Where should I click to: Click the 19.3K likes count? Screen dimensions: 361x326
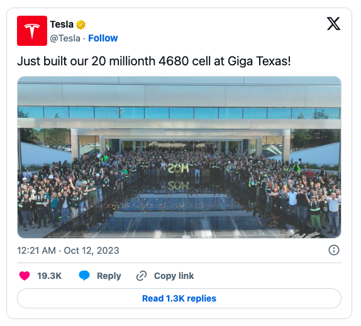[x=50, y=276]
